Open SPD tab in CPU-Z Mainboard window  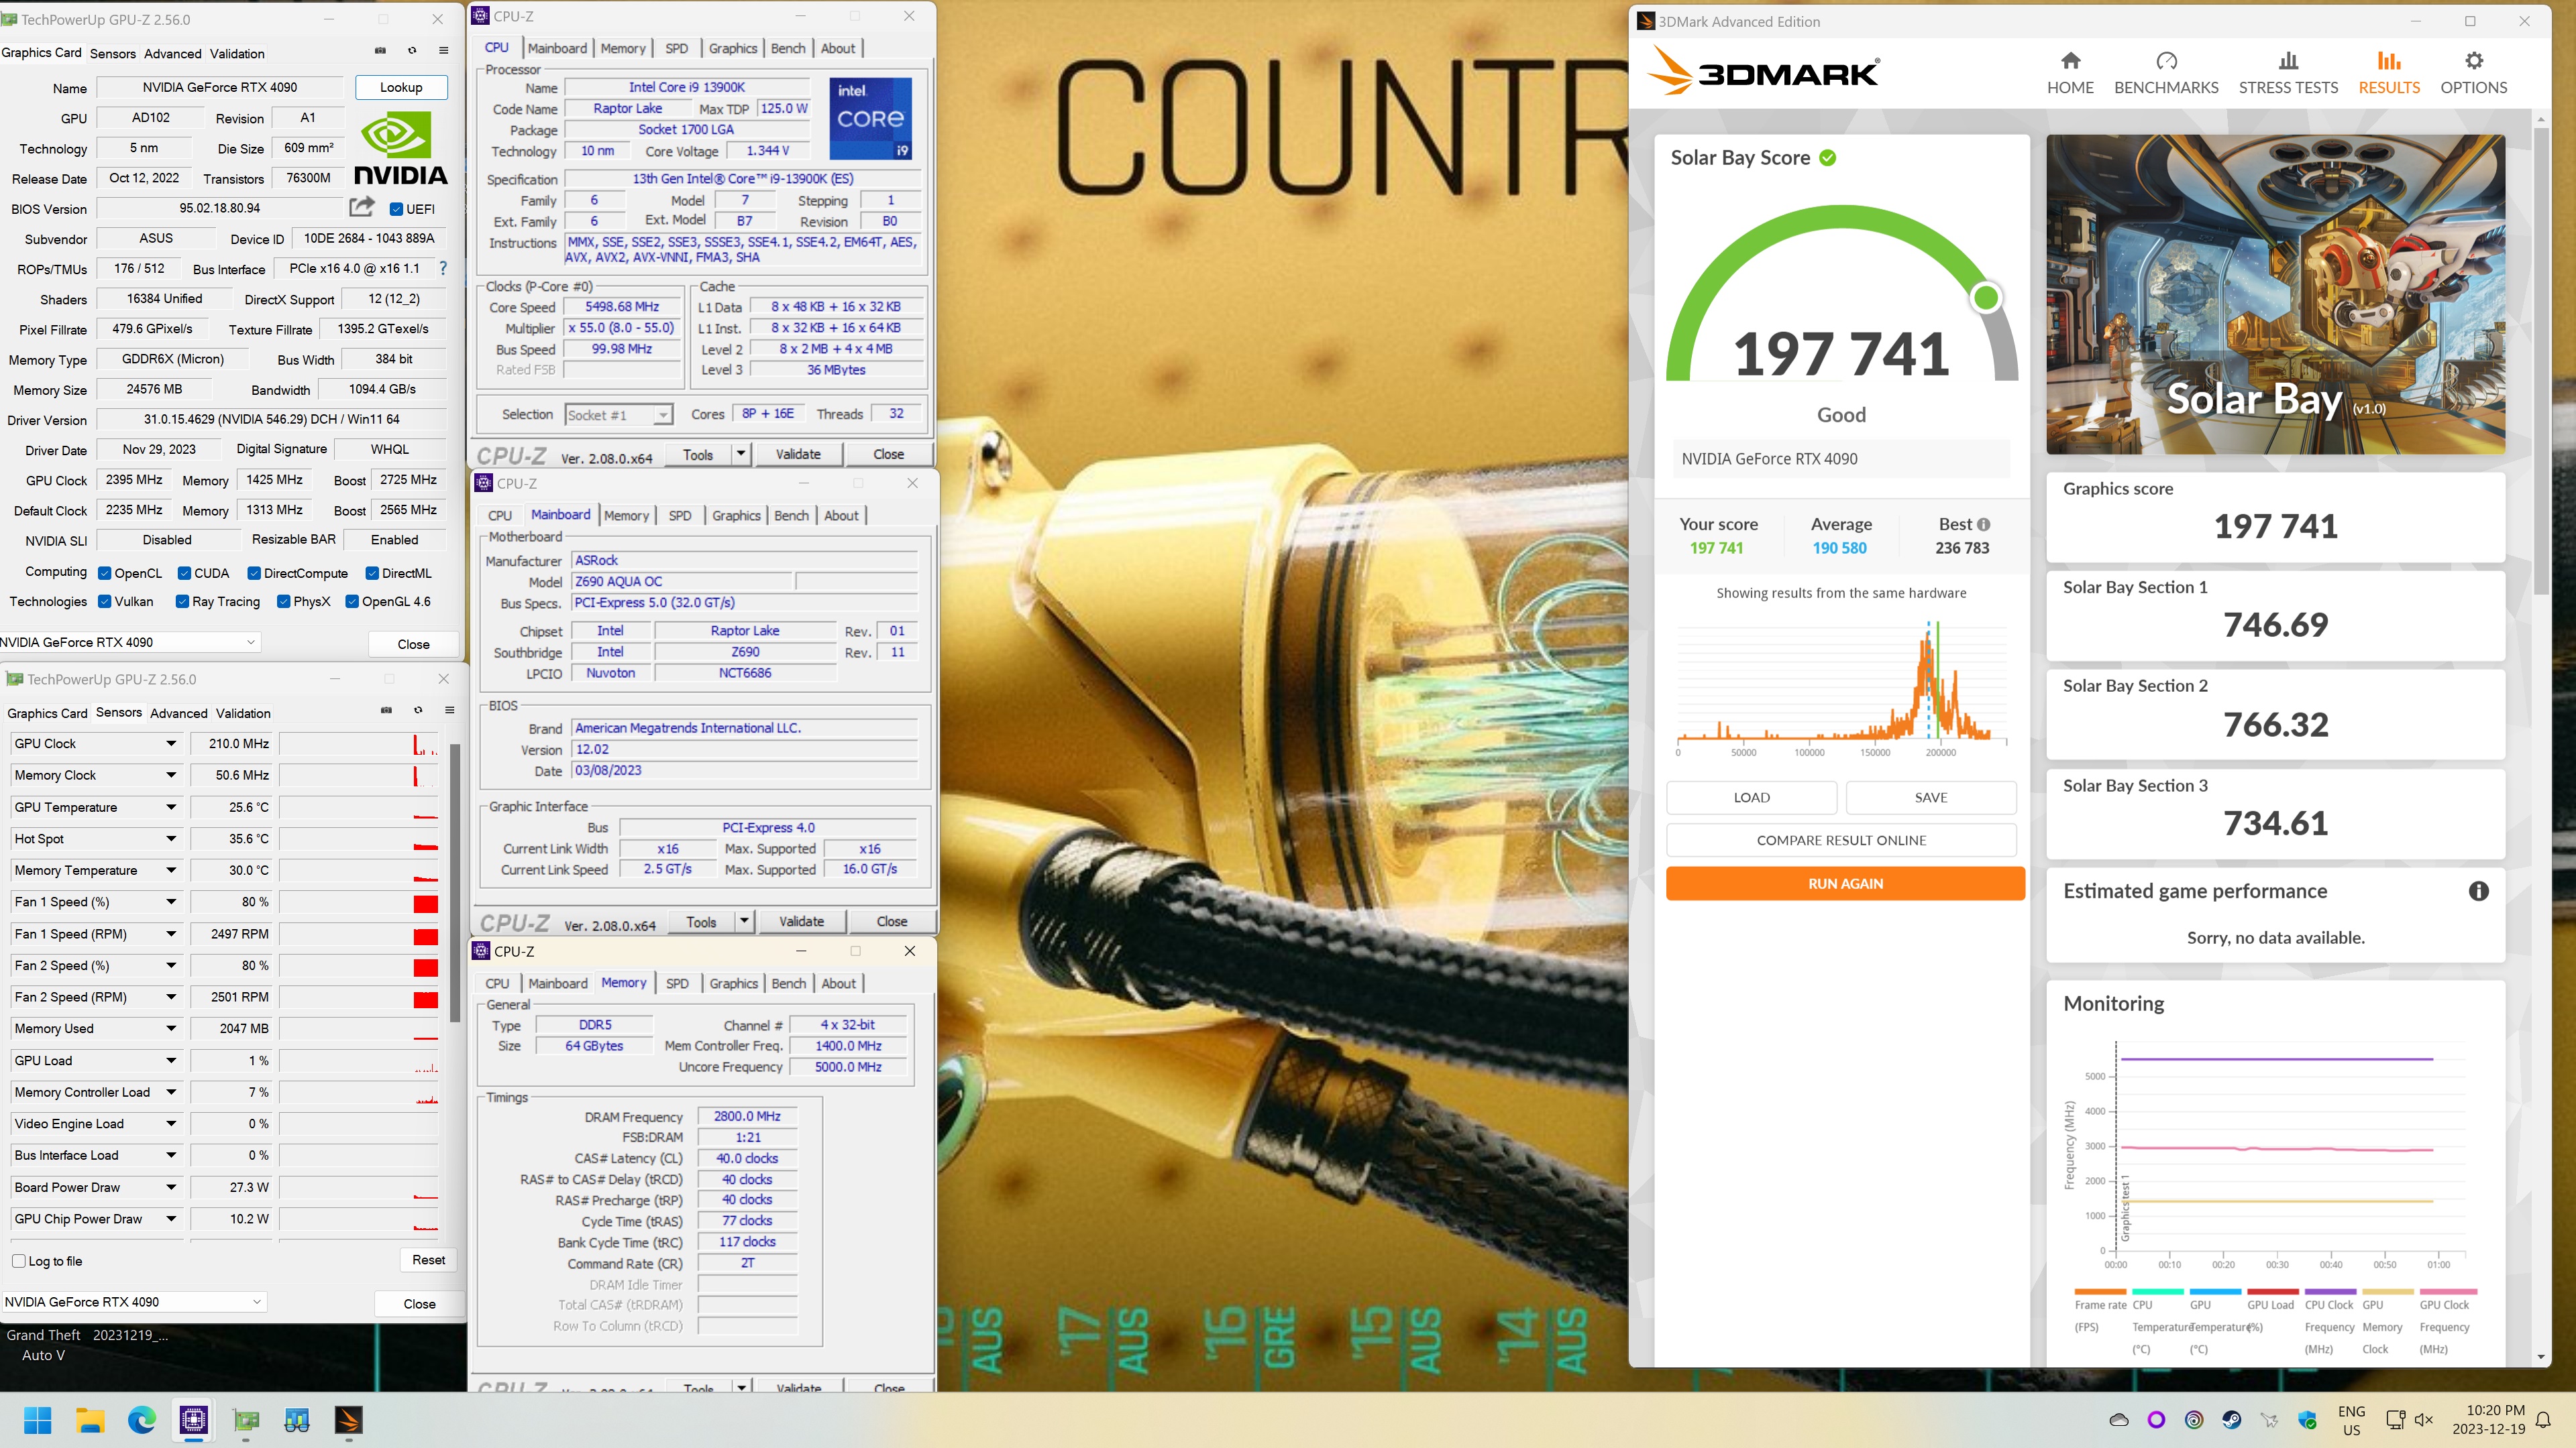click(x=680, y=516)
